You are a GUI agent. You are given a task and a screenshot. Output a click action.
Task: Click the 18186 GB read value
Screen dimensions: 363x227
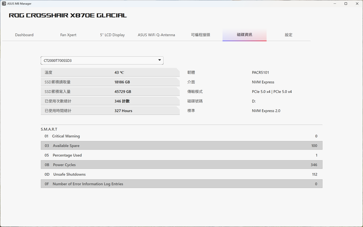(122, 82)
